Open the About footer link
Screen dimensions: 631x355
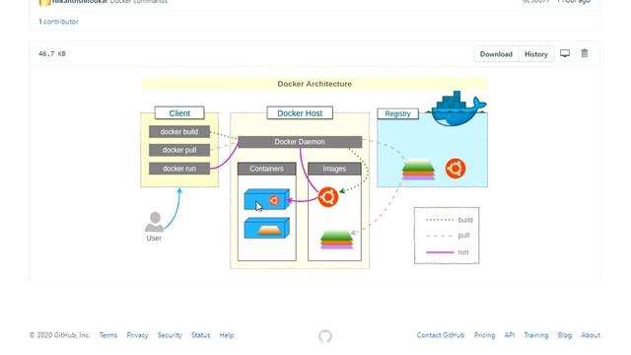(x=591, y=335)
